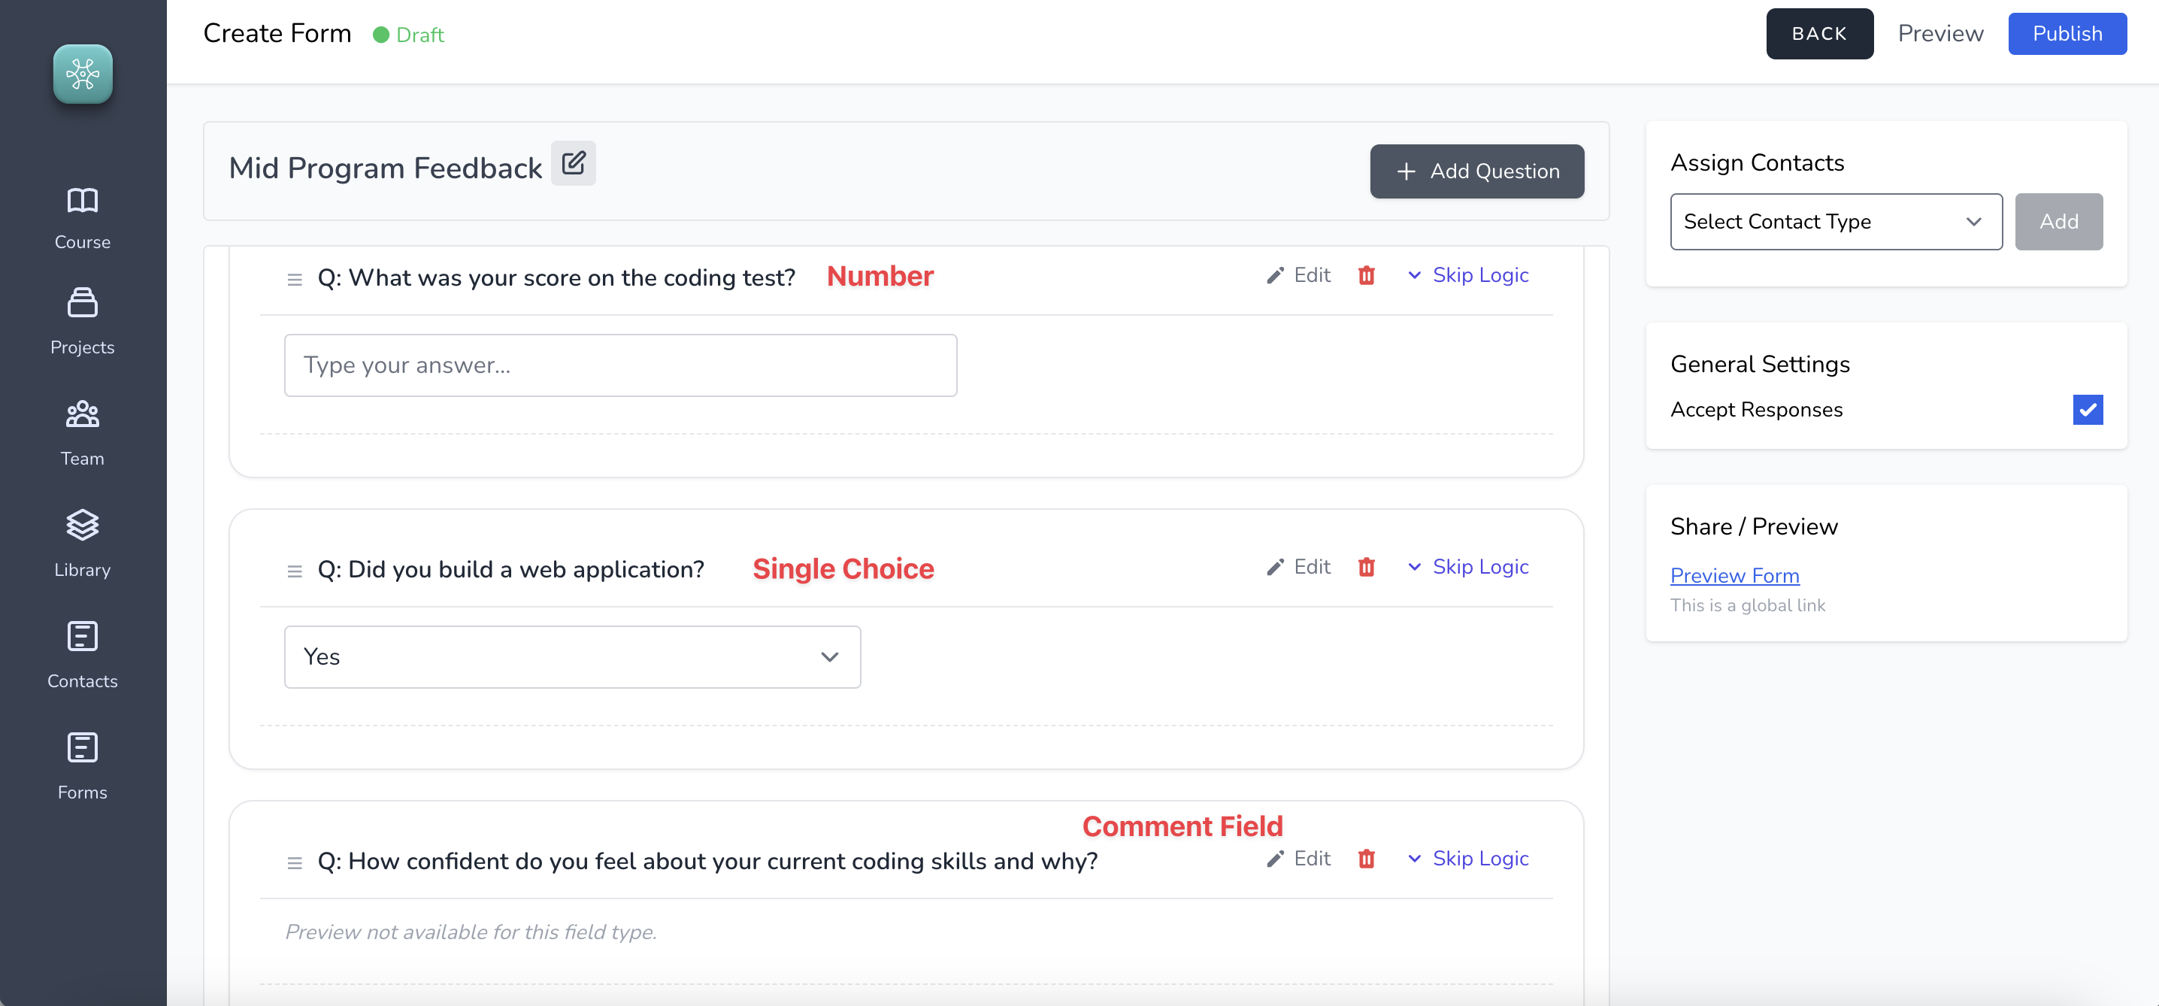
Task: Delete the coding skills confidence question
Action: point(1366,859)
